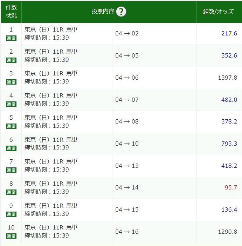Open the 217.6 odds value
242x246 pixels.
pyautogui.click(x=229, y=34)
